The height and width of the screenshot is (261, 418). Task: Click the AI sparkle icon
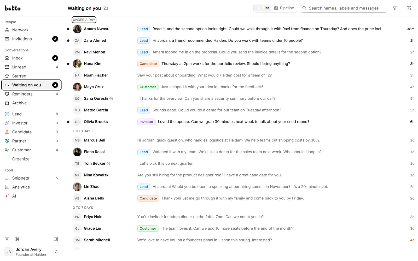point(7,196)
